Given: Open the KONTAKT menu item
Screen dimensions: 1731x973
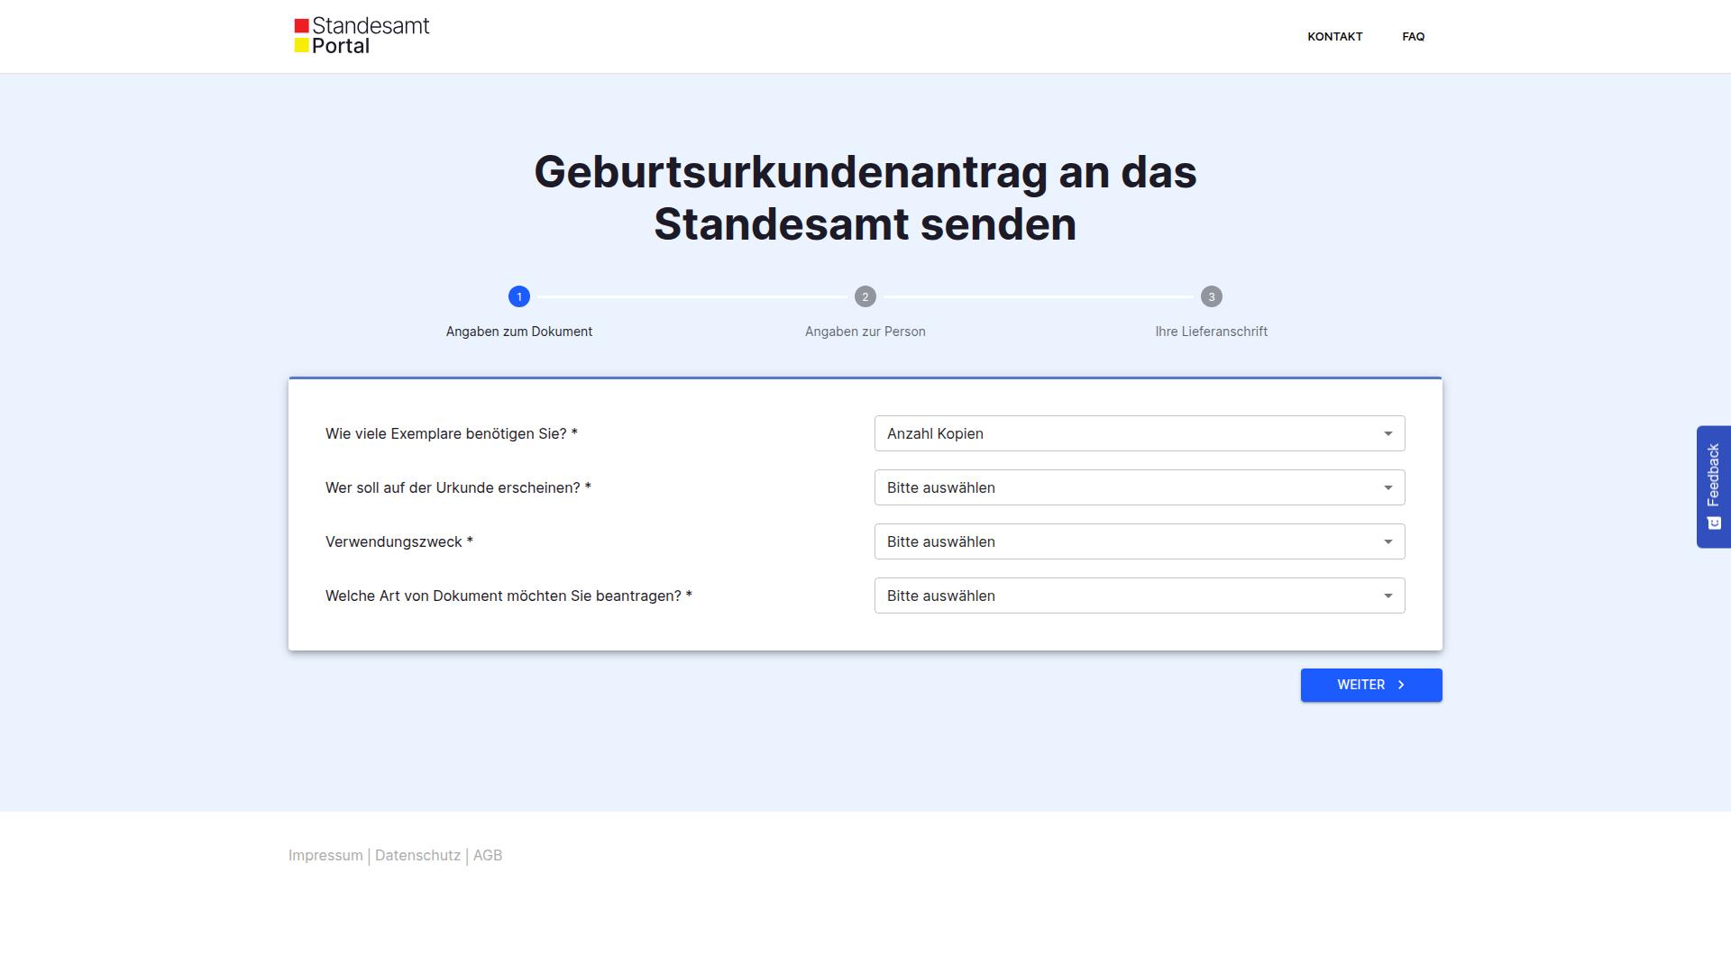Looking at the screenshot, I should 1335,37.
